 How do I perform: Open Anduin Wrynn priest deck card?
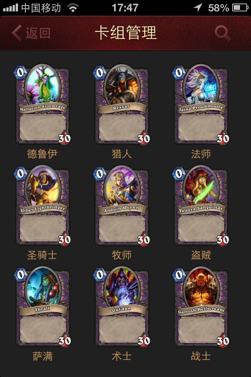pos(122,205)
